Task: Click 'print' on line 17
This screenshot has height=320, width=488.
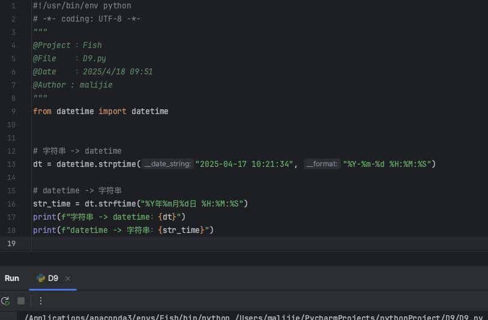Action: [x=44, y=217]
